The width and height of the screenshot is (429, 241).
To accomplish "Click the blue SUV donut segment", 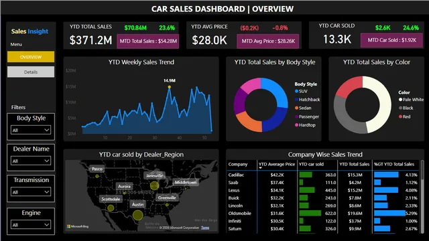I will tap(278, 91).
